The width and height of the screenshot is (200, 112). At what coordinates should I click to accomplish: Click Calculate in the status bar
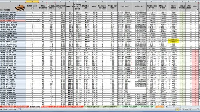point(12,109)
